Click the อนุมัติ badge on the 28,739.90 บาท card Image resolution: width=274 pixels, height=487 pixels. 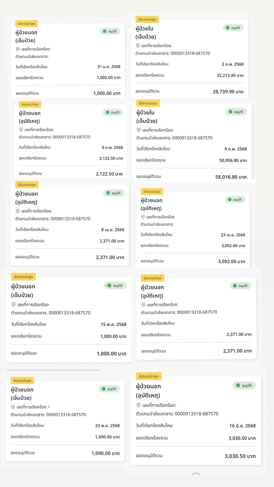pyautogui.click(x=233, y=28)
